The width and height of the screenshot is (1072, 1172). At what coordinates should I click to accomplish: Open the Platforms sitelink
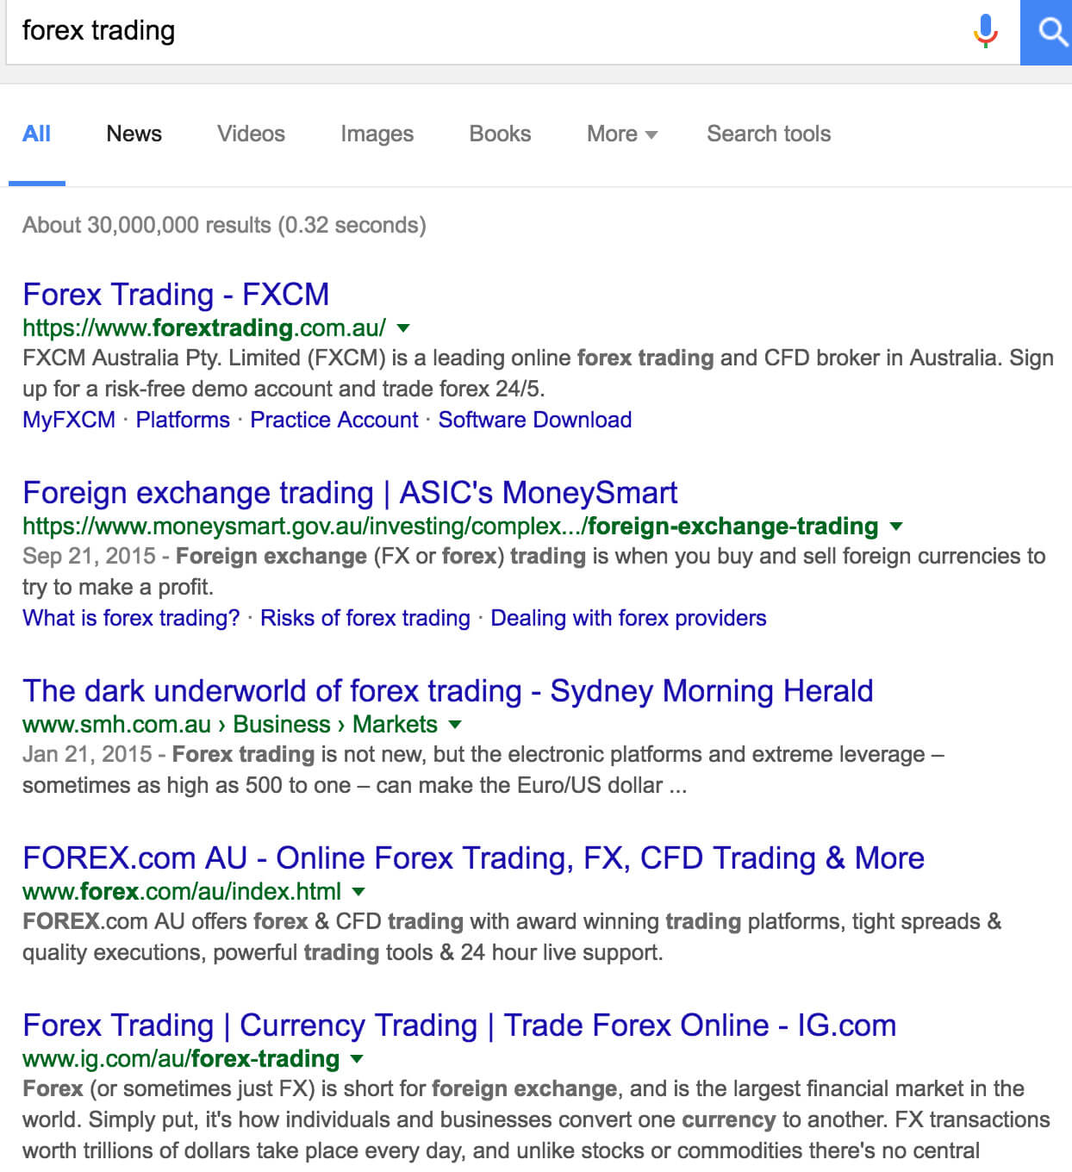[x=183, y=420]
